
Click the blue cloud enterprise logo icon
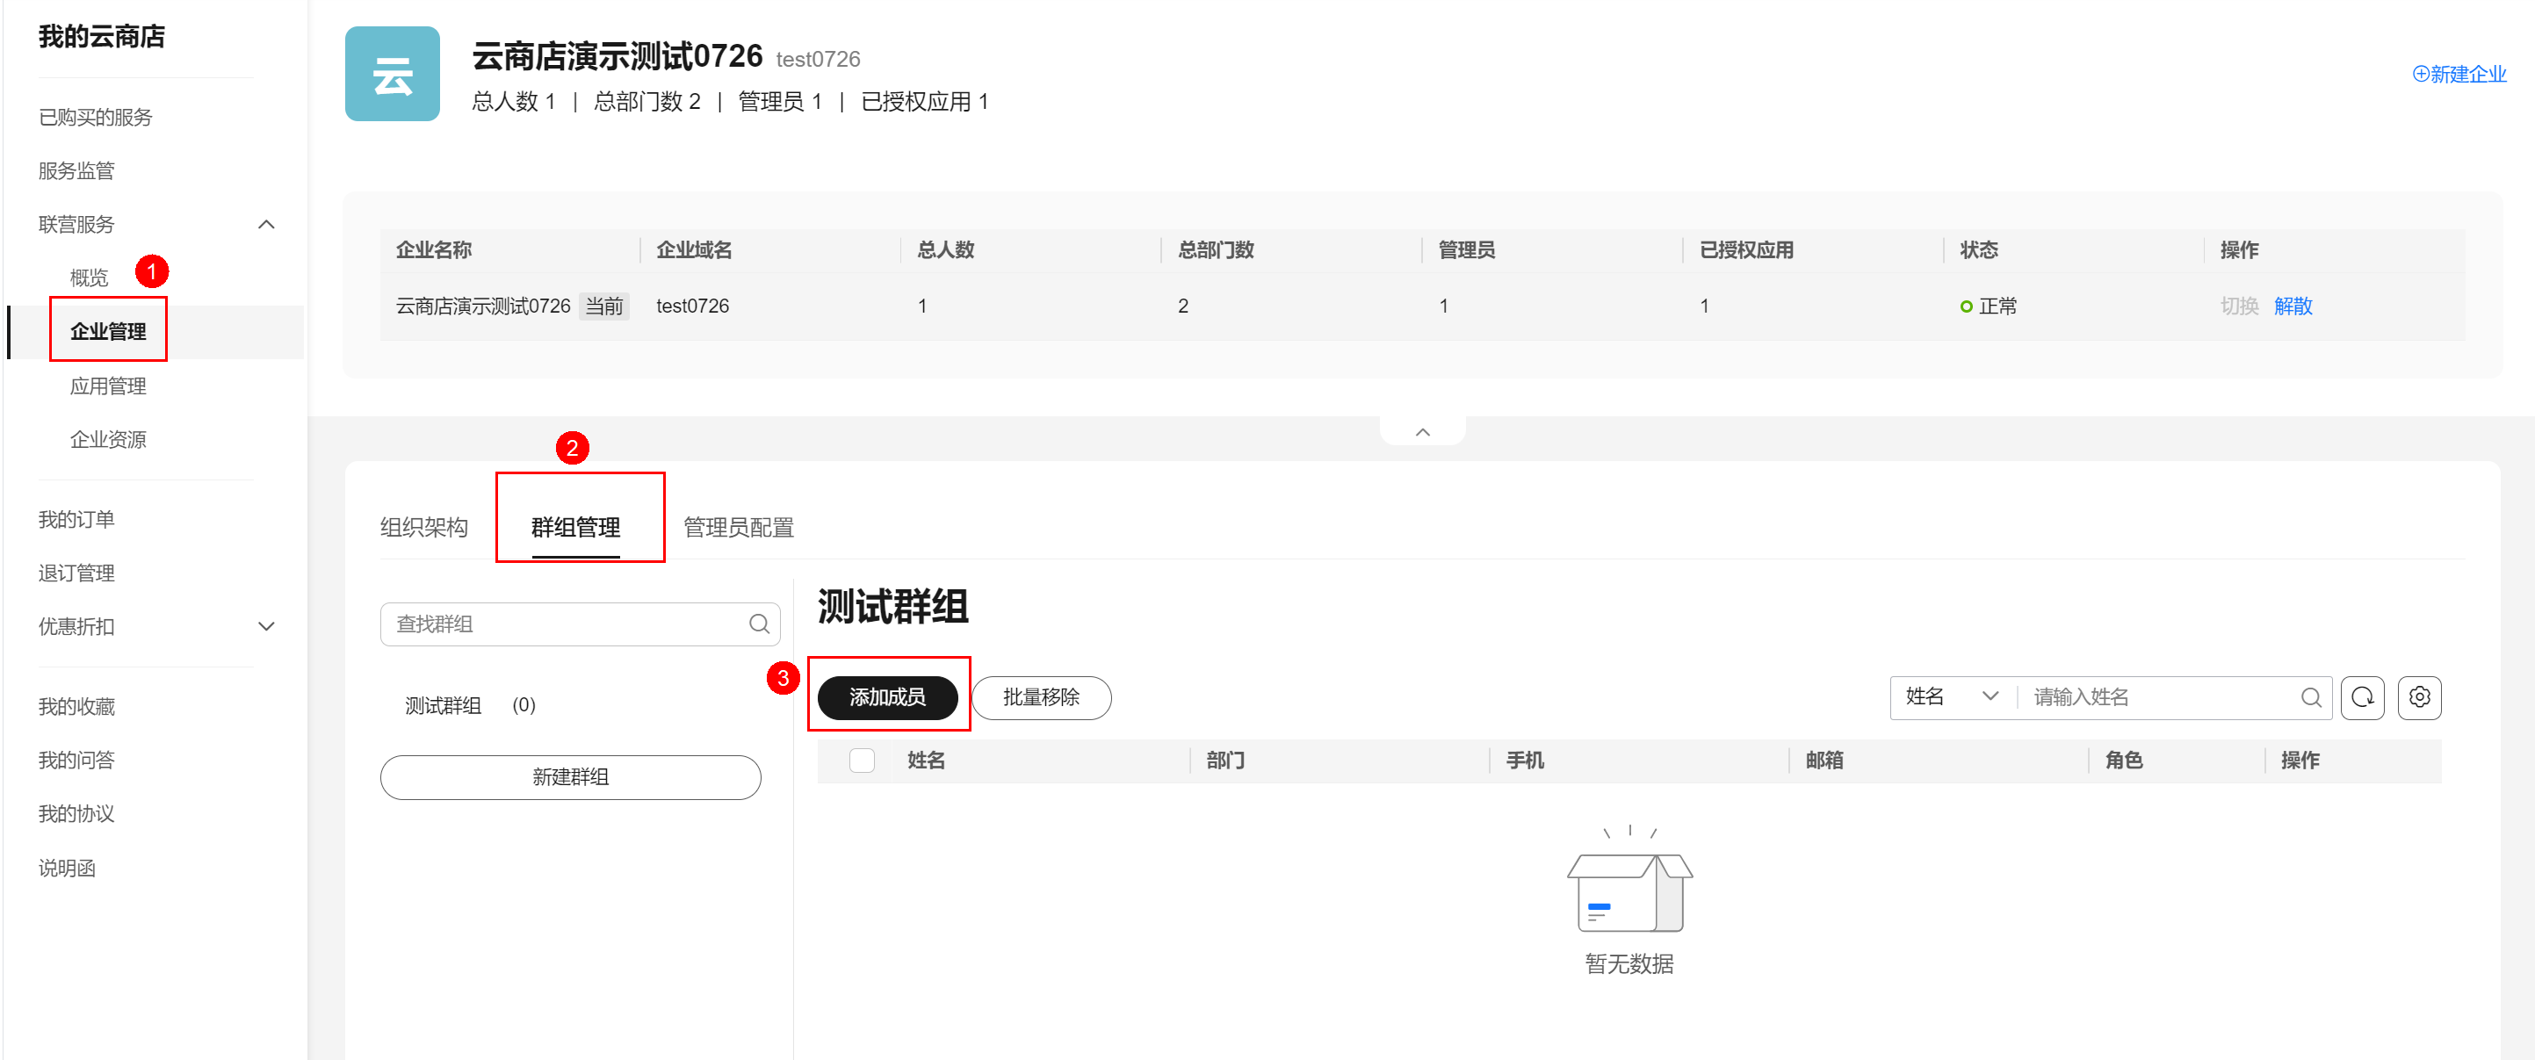[x=392, y=74]
